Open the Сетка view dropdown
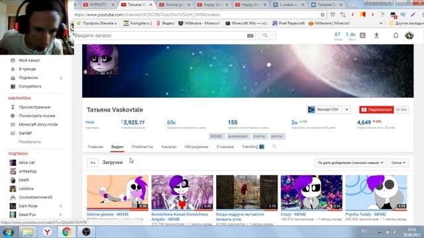The width and height of the screenshot is (424, 238). click(x=398, y=163)
